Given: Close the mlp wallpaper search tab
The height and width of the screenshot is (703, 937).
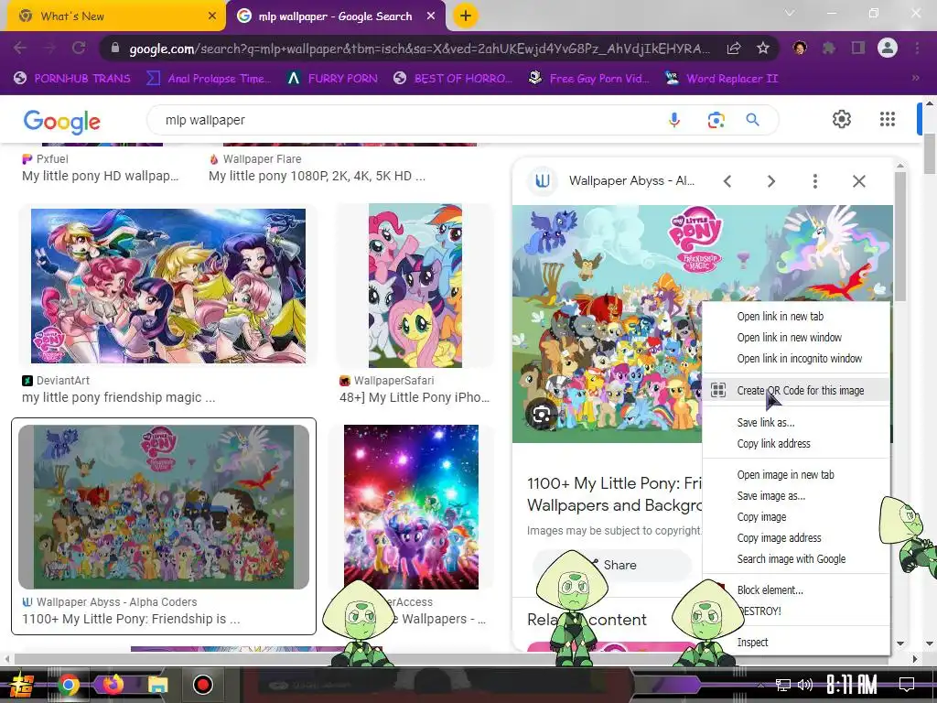Looking at the screenshot, I should click(x=431, y=16).
